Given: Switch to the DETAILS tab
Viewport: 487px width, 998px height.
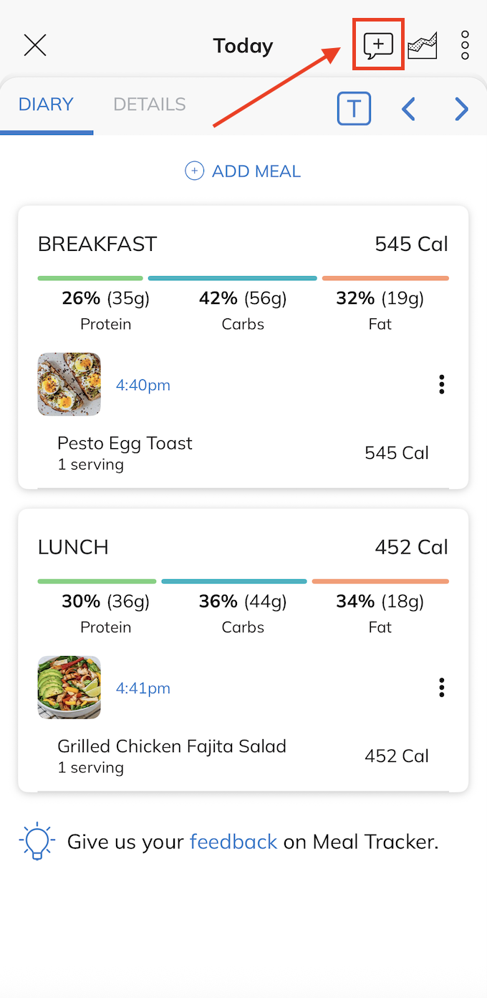Looking at the screenshot, I should [149, 105].
